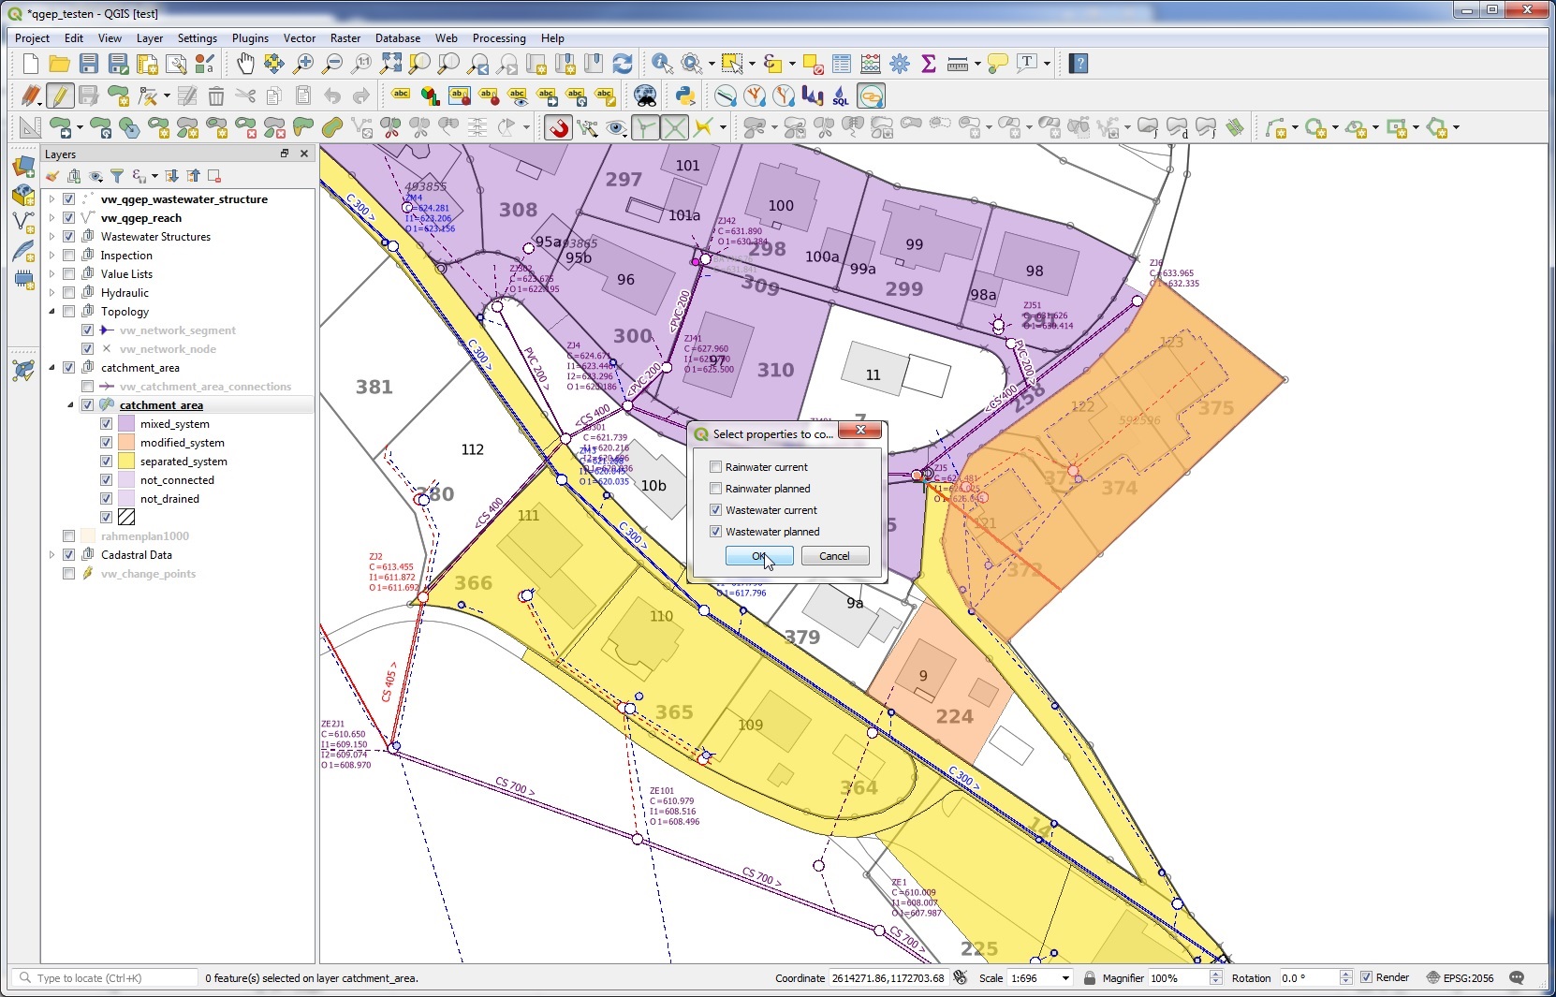This screenshot has height=997, width=1556.
Task: Open the Scale dropdown arrow
Action: [x=1064, y=978]
